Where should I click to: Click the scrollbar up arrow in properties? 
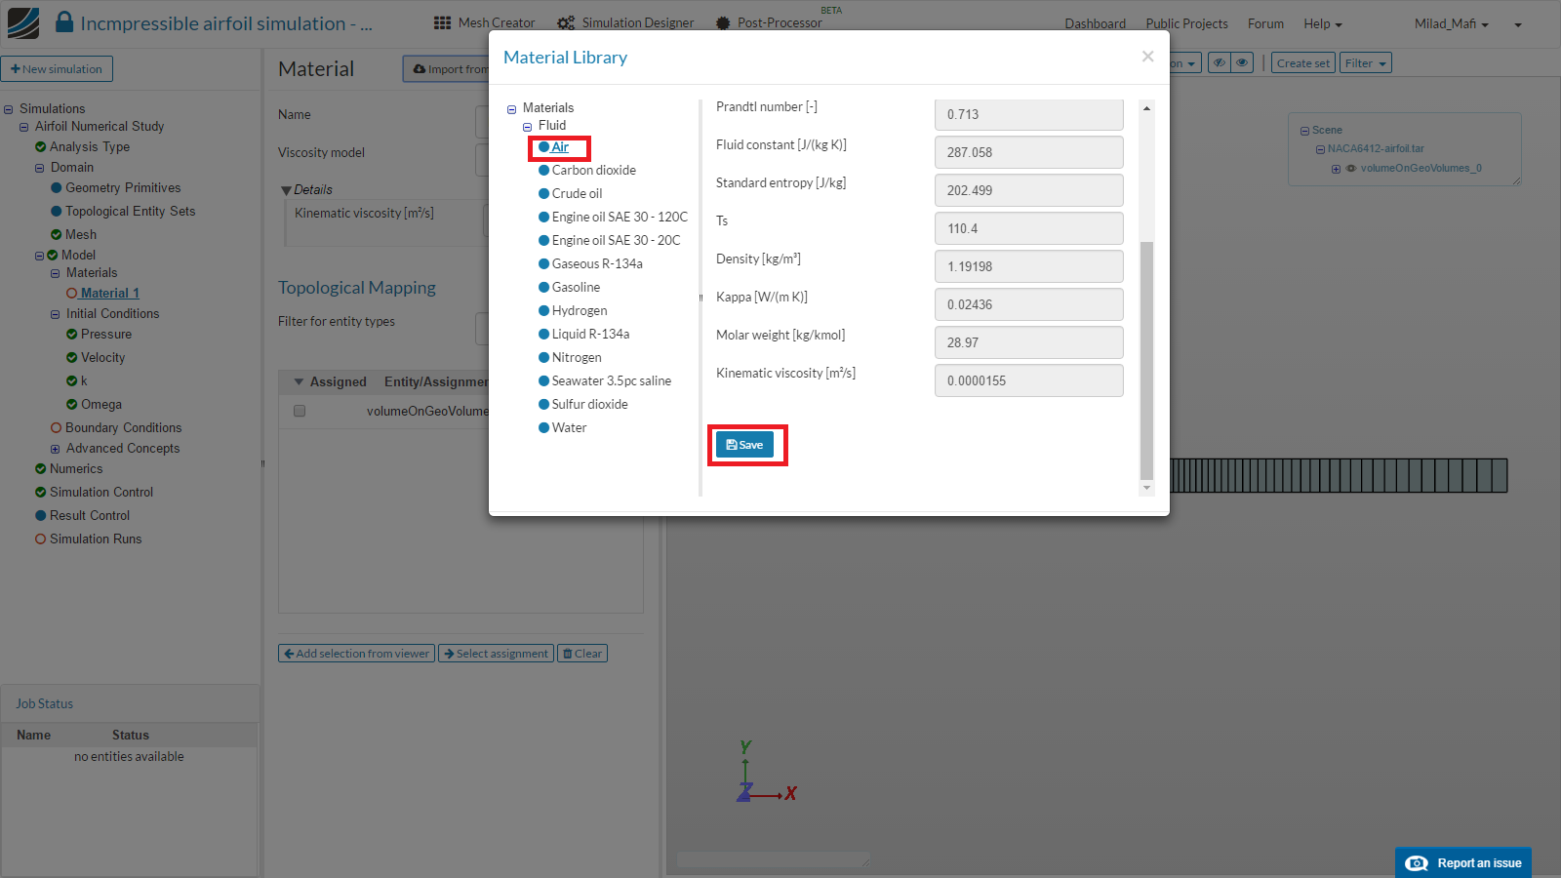[x=1146, y=108]
